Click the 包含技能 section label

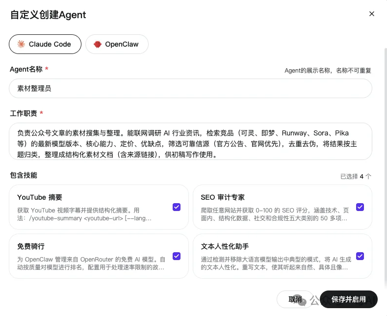point(24,175)
